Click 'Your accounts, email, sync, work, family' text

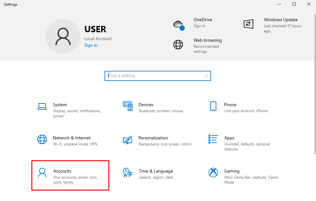coord(75,180)
